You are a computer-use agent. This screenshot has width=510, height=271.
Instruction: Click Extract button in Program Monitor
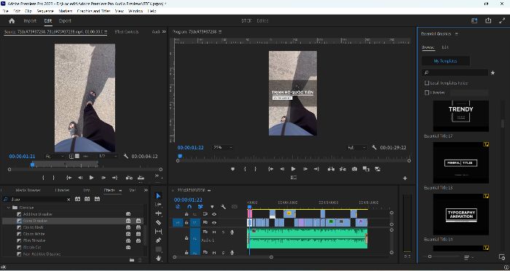click(x=343, y=169)
